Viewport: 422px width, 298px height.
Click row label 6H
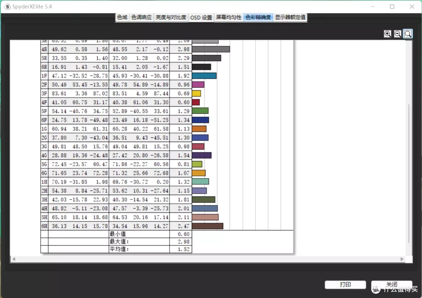point(45,226)
